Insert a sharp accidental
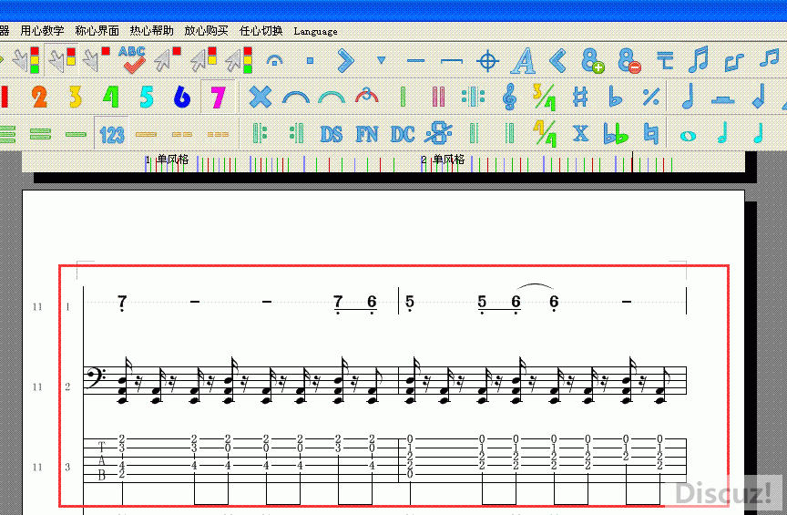 tap(580, 96)
